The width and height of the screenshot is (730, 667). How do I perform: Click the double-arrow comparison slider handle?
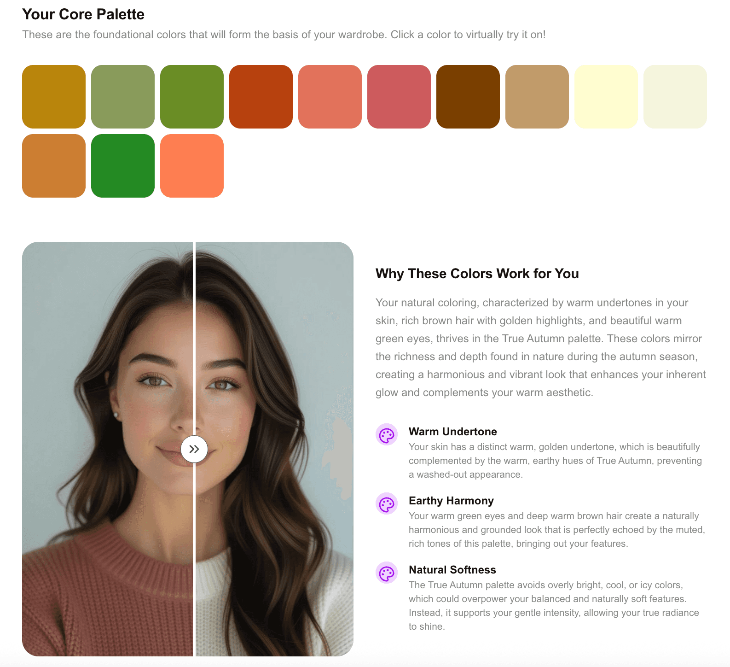click(194, 449)
